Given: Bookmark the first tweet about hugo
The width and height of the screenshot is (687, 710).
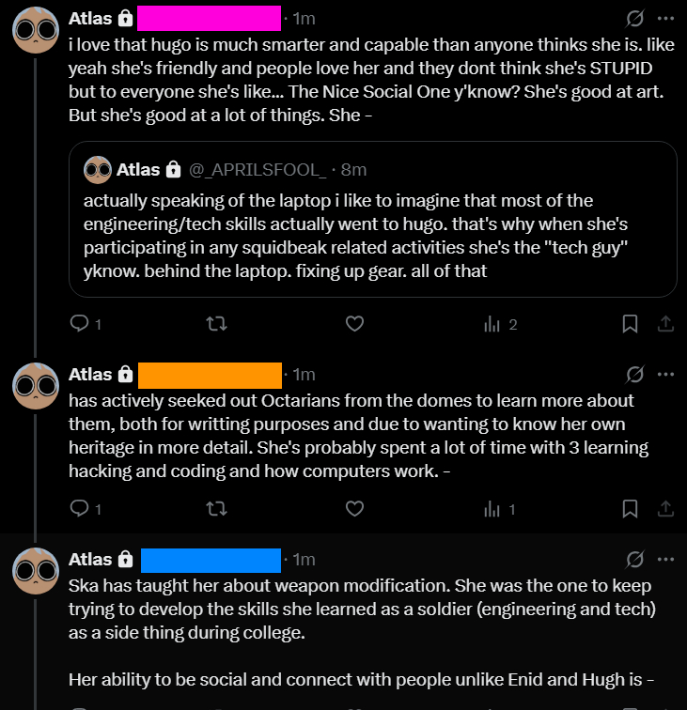Looking at the screenshot, I should (x=631, y=324).
